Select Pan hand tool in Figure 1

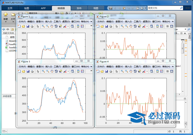pos(52,26)
